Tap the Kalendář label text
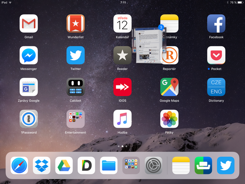 click(122, 37)
